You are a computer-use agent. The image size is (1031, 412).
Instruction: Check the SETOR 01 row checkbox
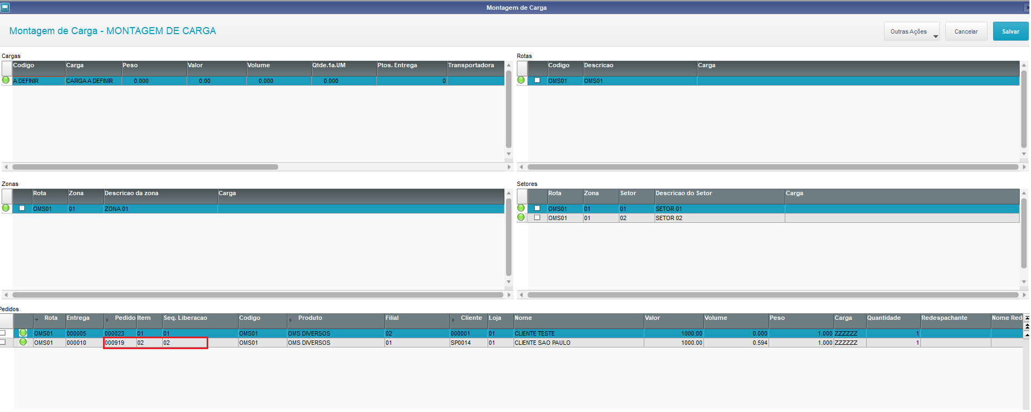(537, 208)
